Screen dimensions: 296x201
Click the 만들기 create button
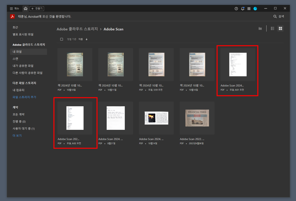[37, 9]
